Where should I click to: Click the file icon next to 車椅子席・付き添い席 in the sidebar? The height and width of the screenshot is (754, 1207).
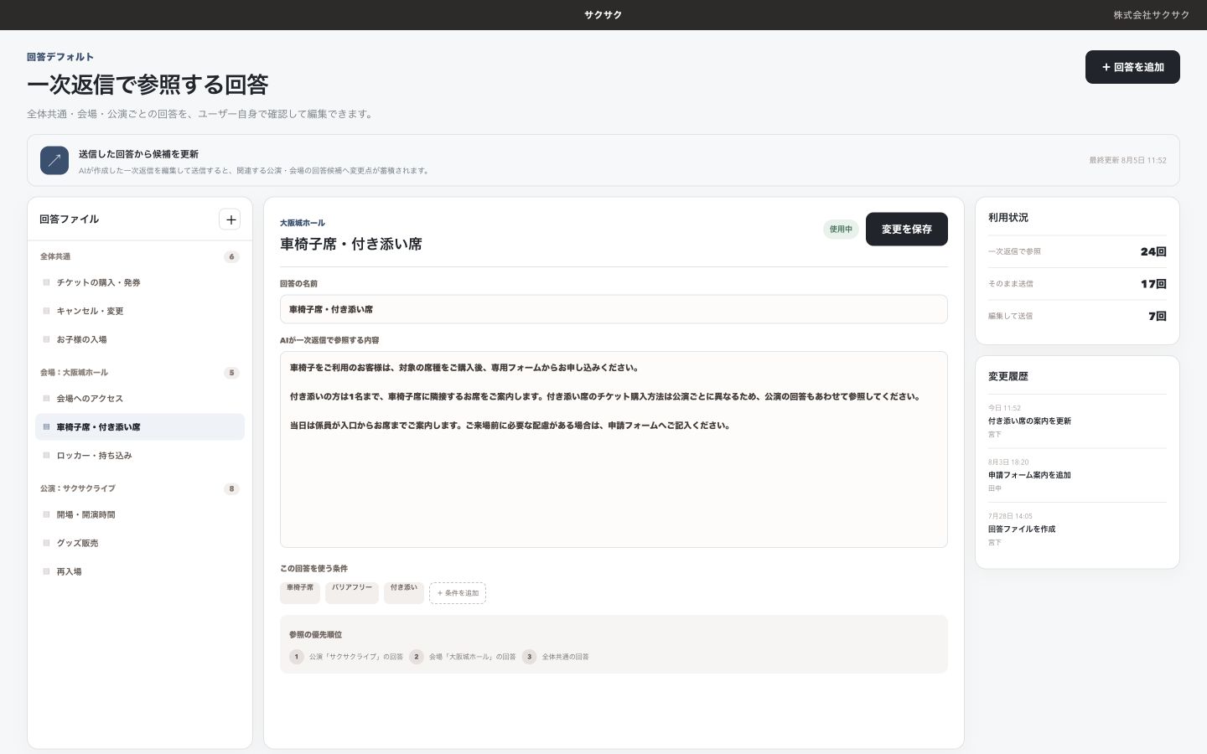[46, 427]
